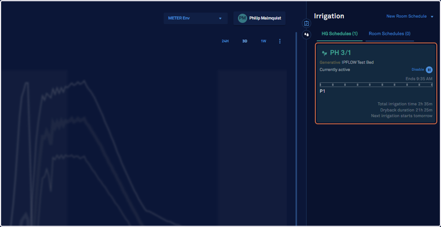Click Next irrigation starts tomorrow text

pos(402,116)
